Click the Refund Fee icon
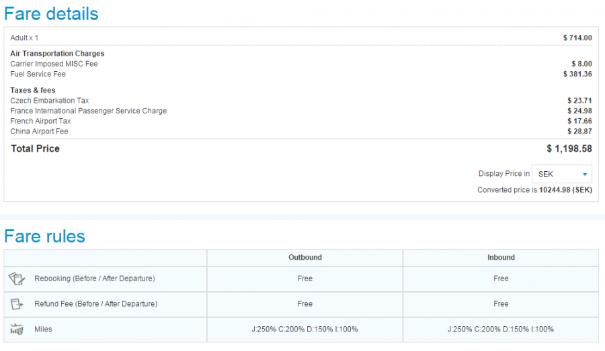The height and width of the screenshot is (351, 605). pos(17,304)
